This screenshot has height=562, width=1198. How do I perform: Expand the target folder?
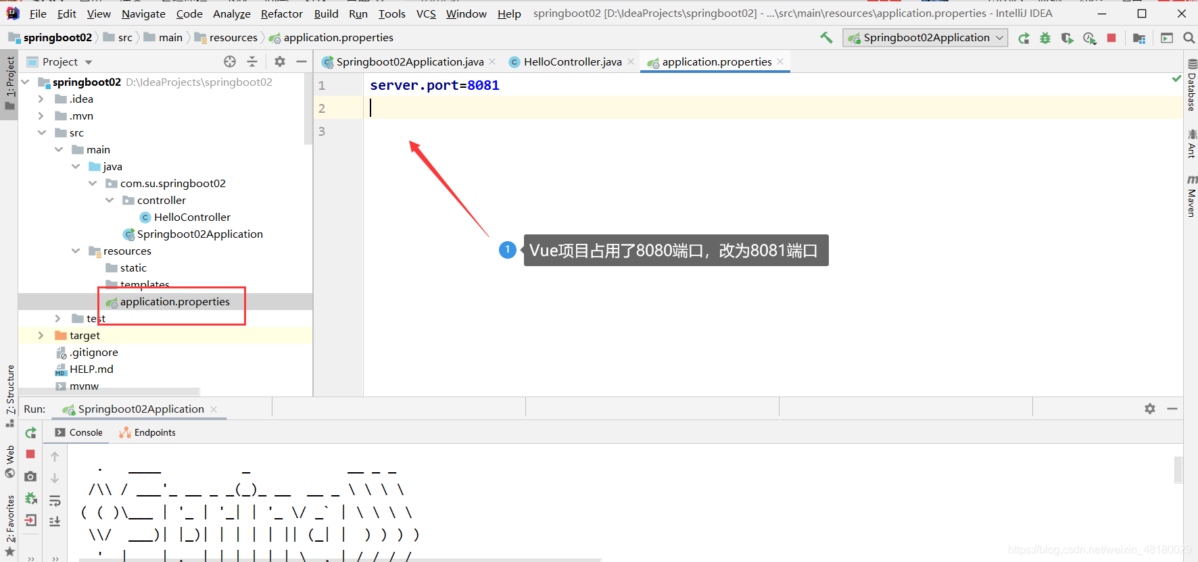click(41, 335)
